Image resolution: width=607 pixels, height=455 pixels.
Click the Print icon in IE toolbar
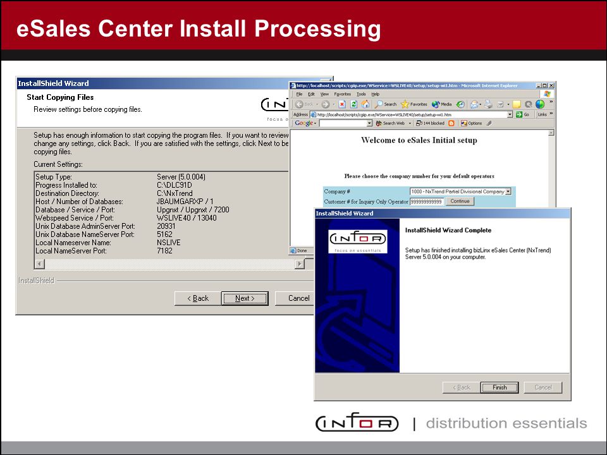489,104
